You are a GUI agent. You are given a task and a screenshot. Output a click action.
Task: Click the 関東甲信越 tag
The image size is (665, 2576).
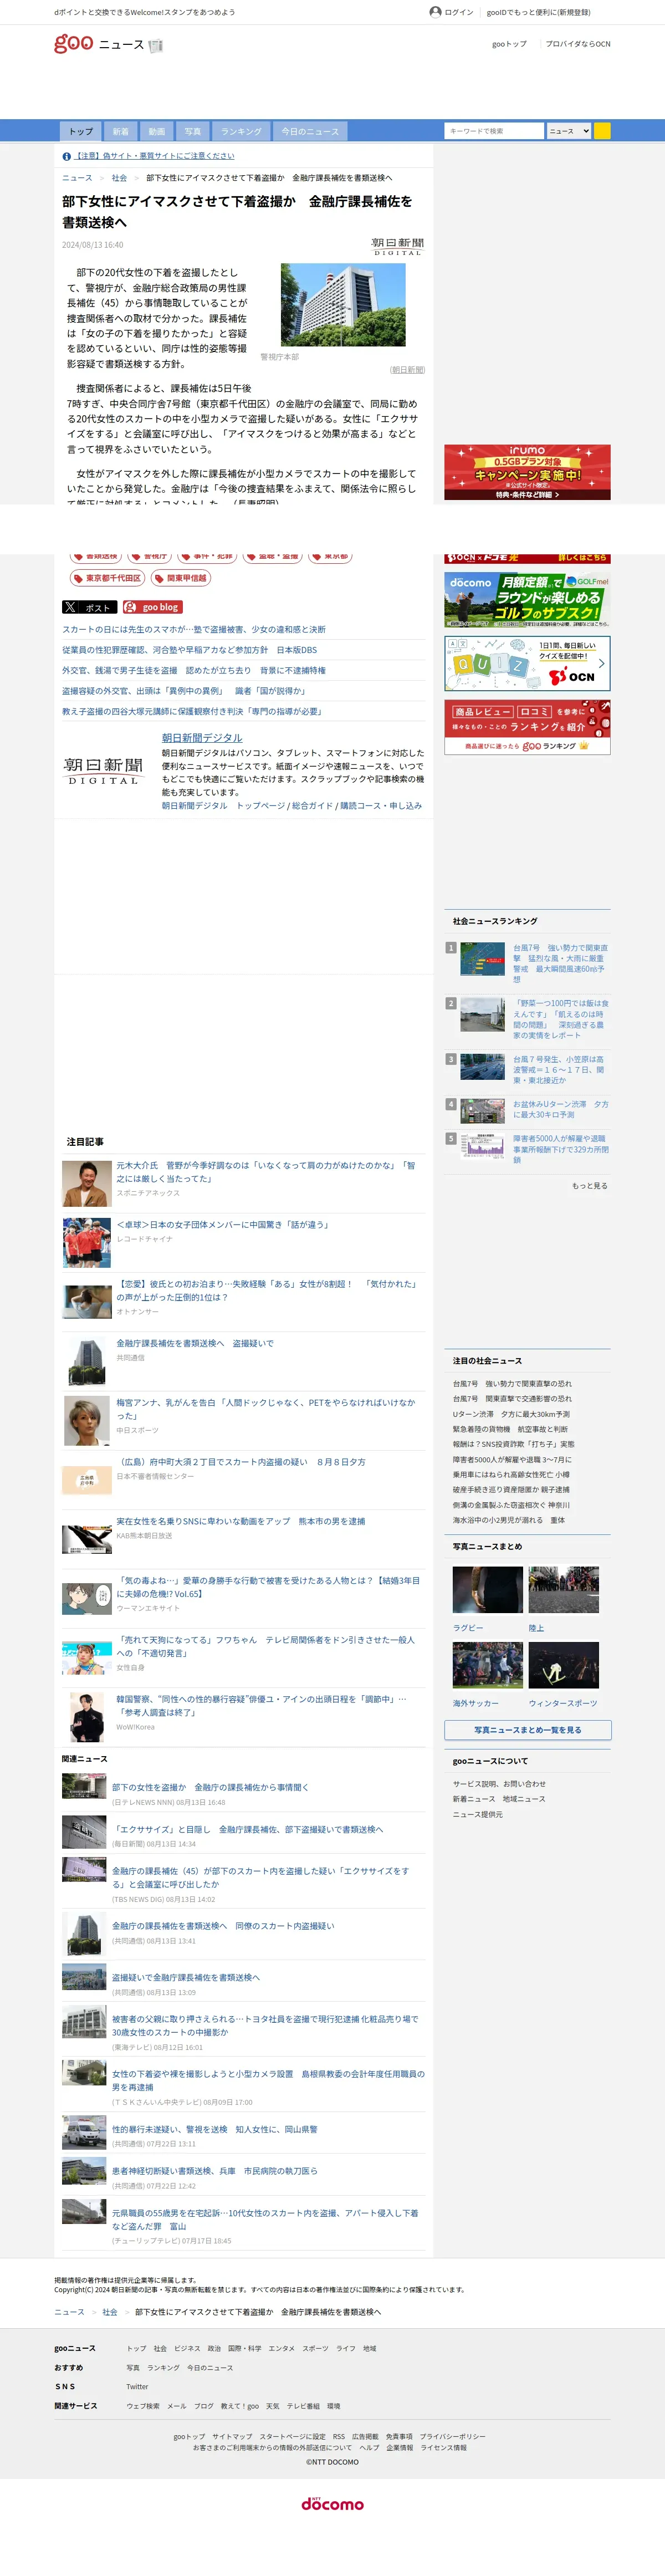tap(181, 578)
